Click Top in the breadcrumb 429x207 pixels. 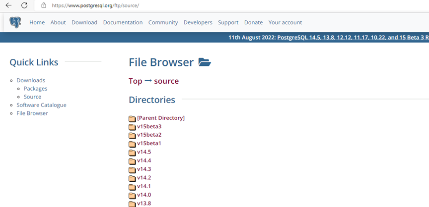[x=136, y=81]
